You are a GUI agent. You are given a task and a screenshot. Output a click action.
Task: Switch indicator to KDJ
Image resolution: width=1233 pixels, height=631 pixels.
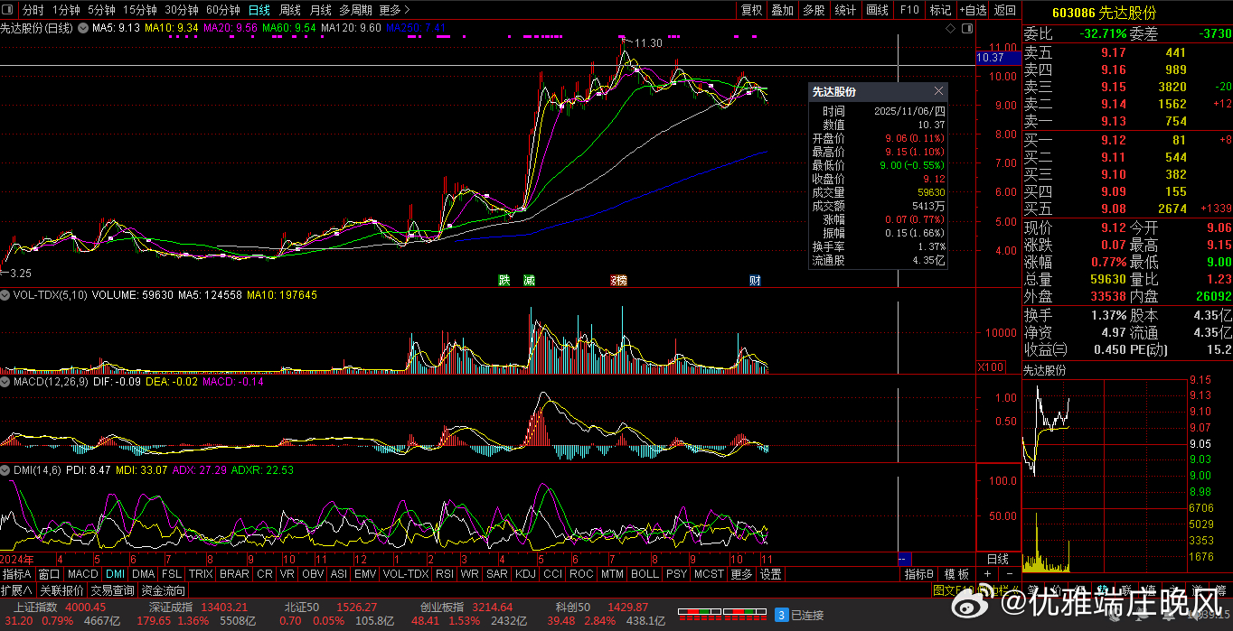point(525,574)
